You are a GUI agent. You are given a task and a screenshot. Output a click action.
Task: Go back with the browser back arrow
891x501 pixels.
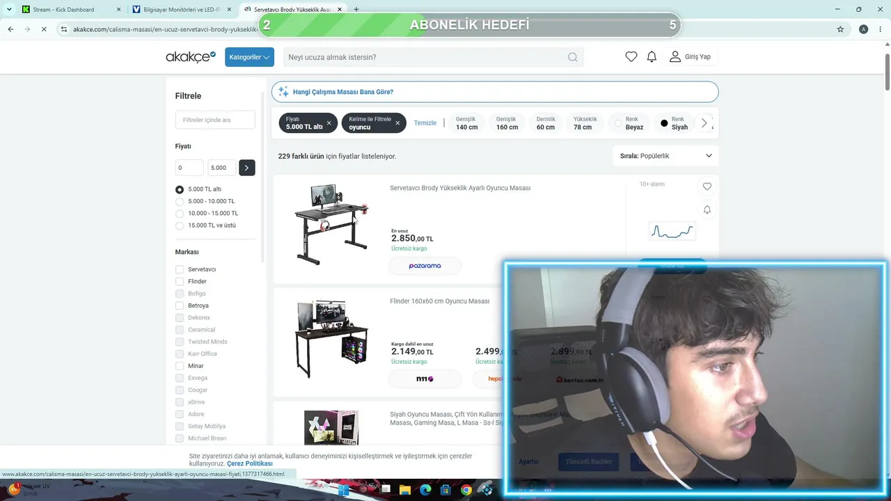pyautogui.click(x=10, y=29)
